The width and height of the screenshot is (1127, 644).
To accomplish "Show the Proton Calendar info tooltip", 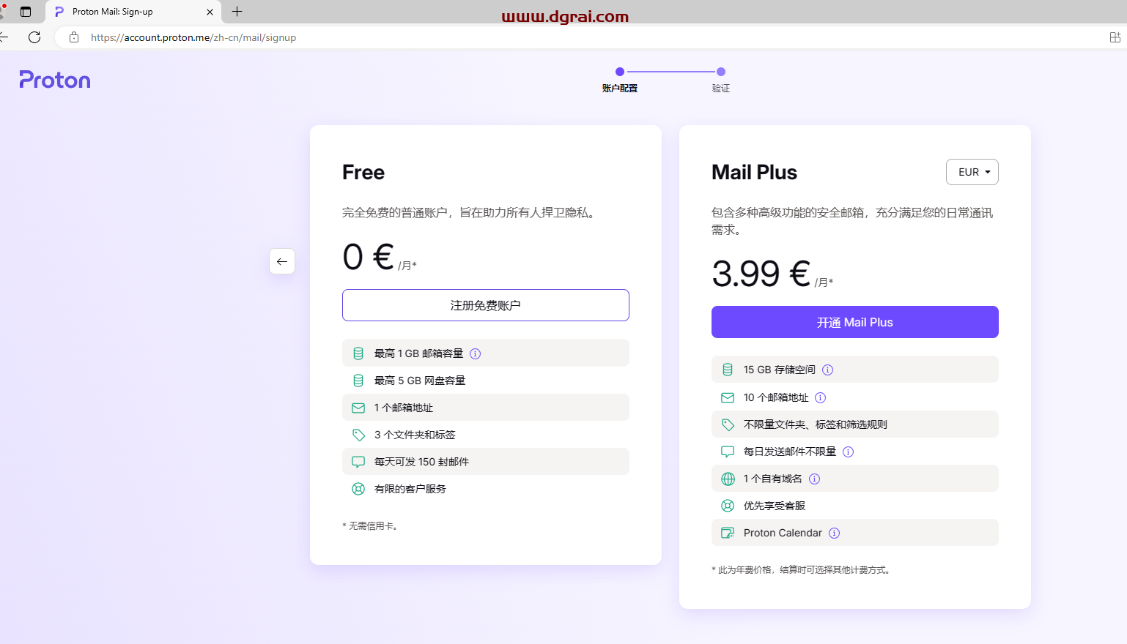I will click(834, 533).
